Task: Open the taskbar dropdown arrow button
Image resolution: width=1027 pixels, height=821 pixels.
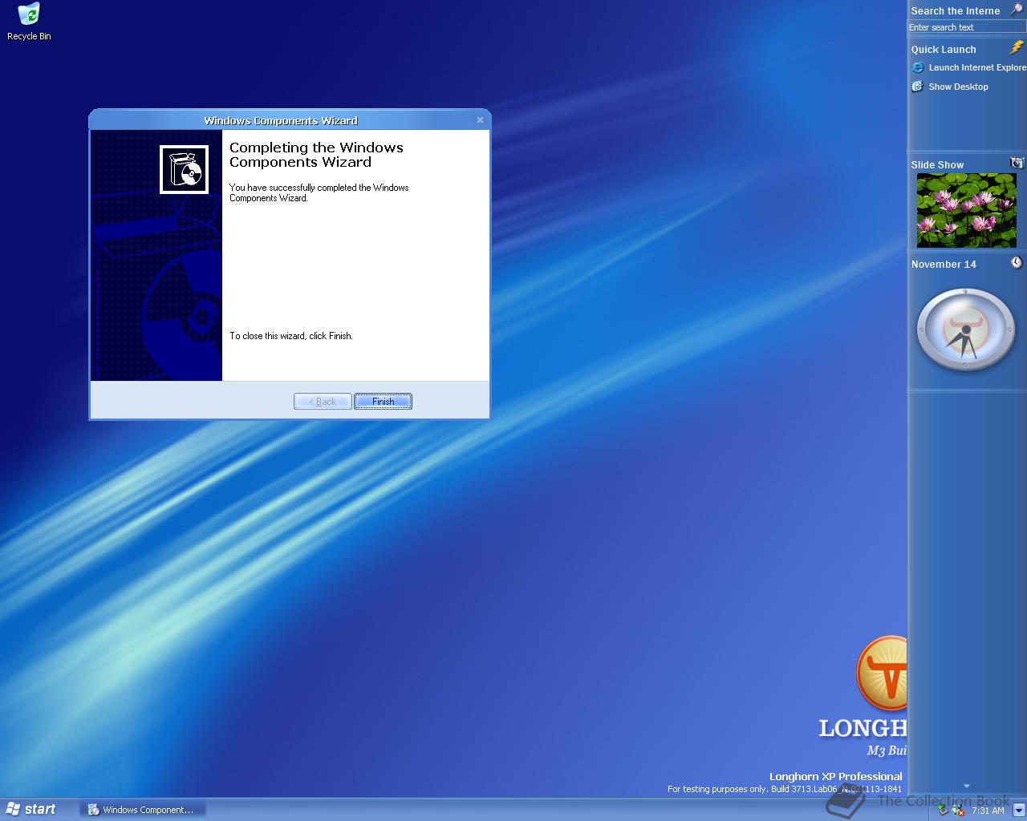Action: (x=1018, y=810)
